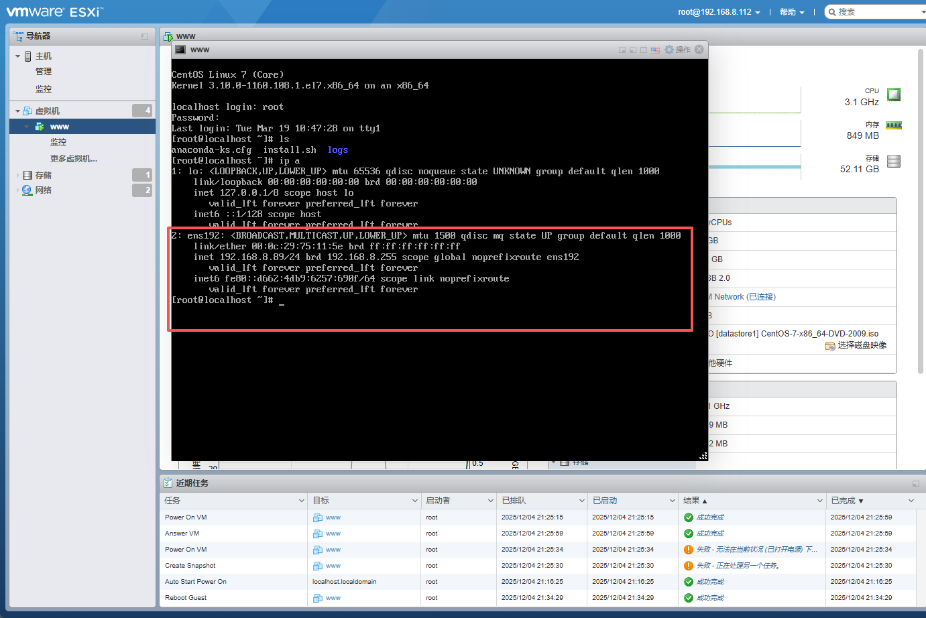Open the root@192.168.8.112 user menu
Screen dimensions: 926x618
(x=719, y=12)
